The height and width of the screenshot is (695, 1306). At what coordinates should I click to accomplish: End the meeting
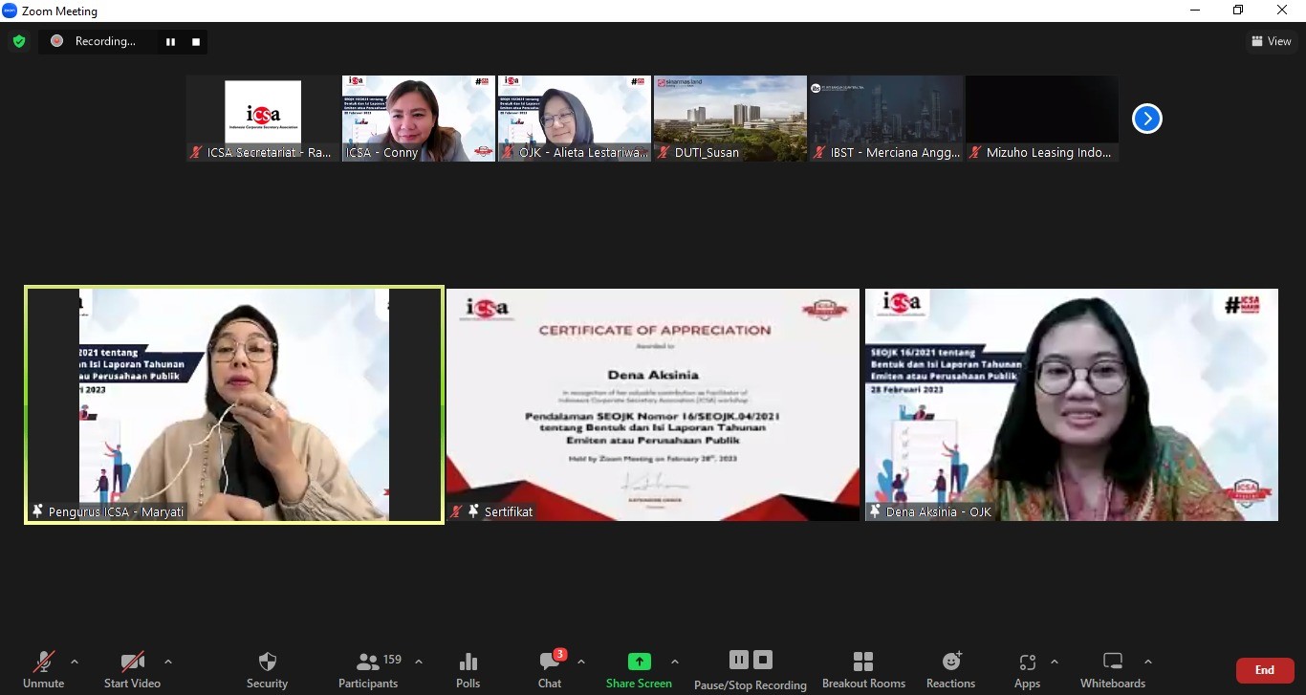1264,670
